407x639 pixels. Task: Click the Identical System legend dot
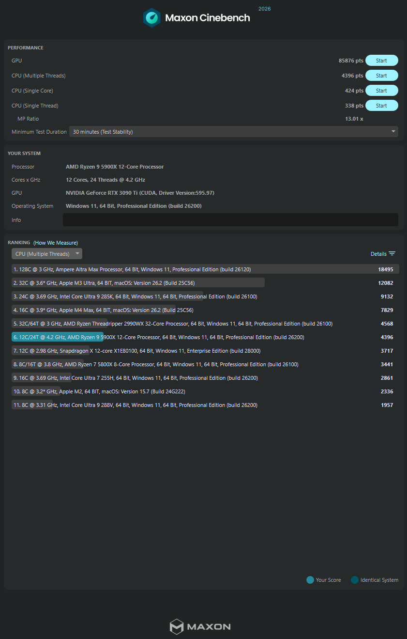click(355, 580)
